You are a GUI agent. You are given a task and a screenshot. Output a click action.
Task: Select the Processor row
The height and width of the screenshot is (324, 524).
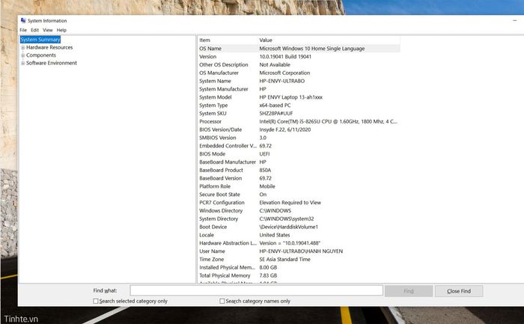(299, 121)
